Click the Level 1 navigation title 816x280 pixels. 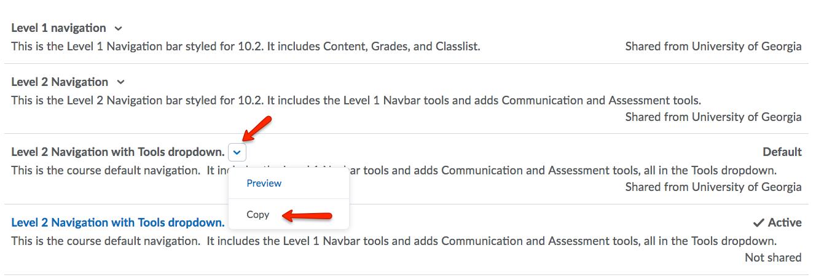pos(58,28)
